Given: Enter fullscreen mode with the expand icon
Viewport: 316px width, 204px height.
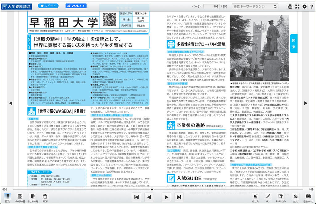Looking at the screenshot, I should click(x=297, y=6).
